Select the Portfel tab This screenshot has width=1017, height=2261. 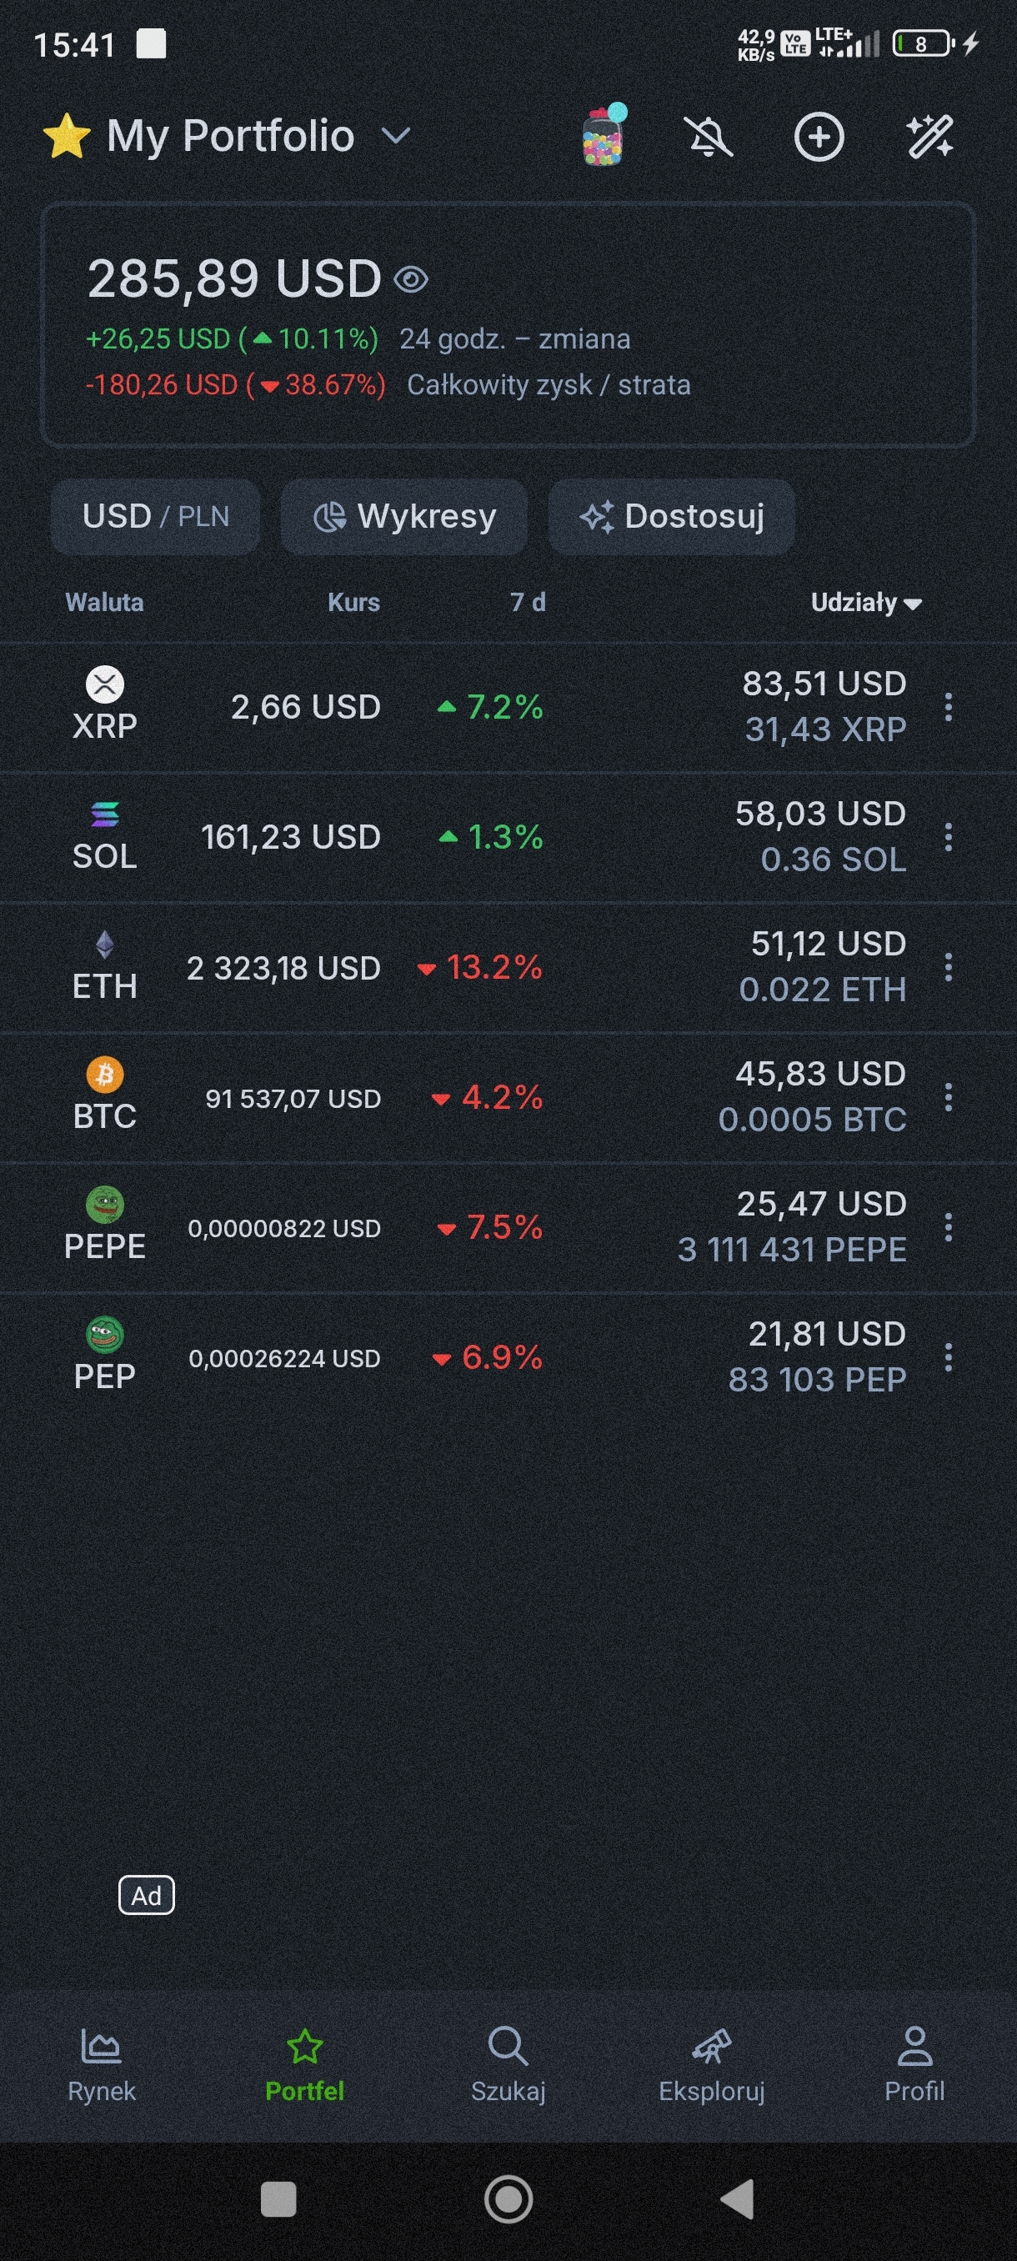[304, 2063]
